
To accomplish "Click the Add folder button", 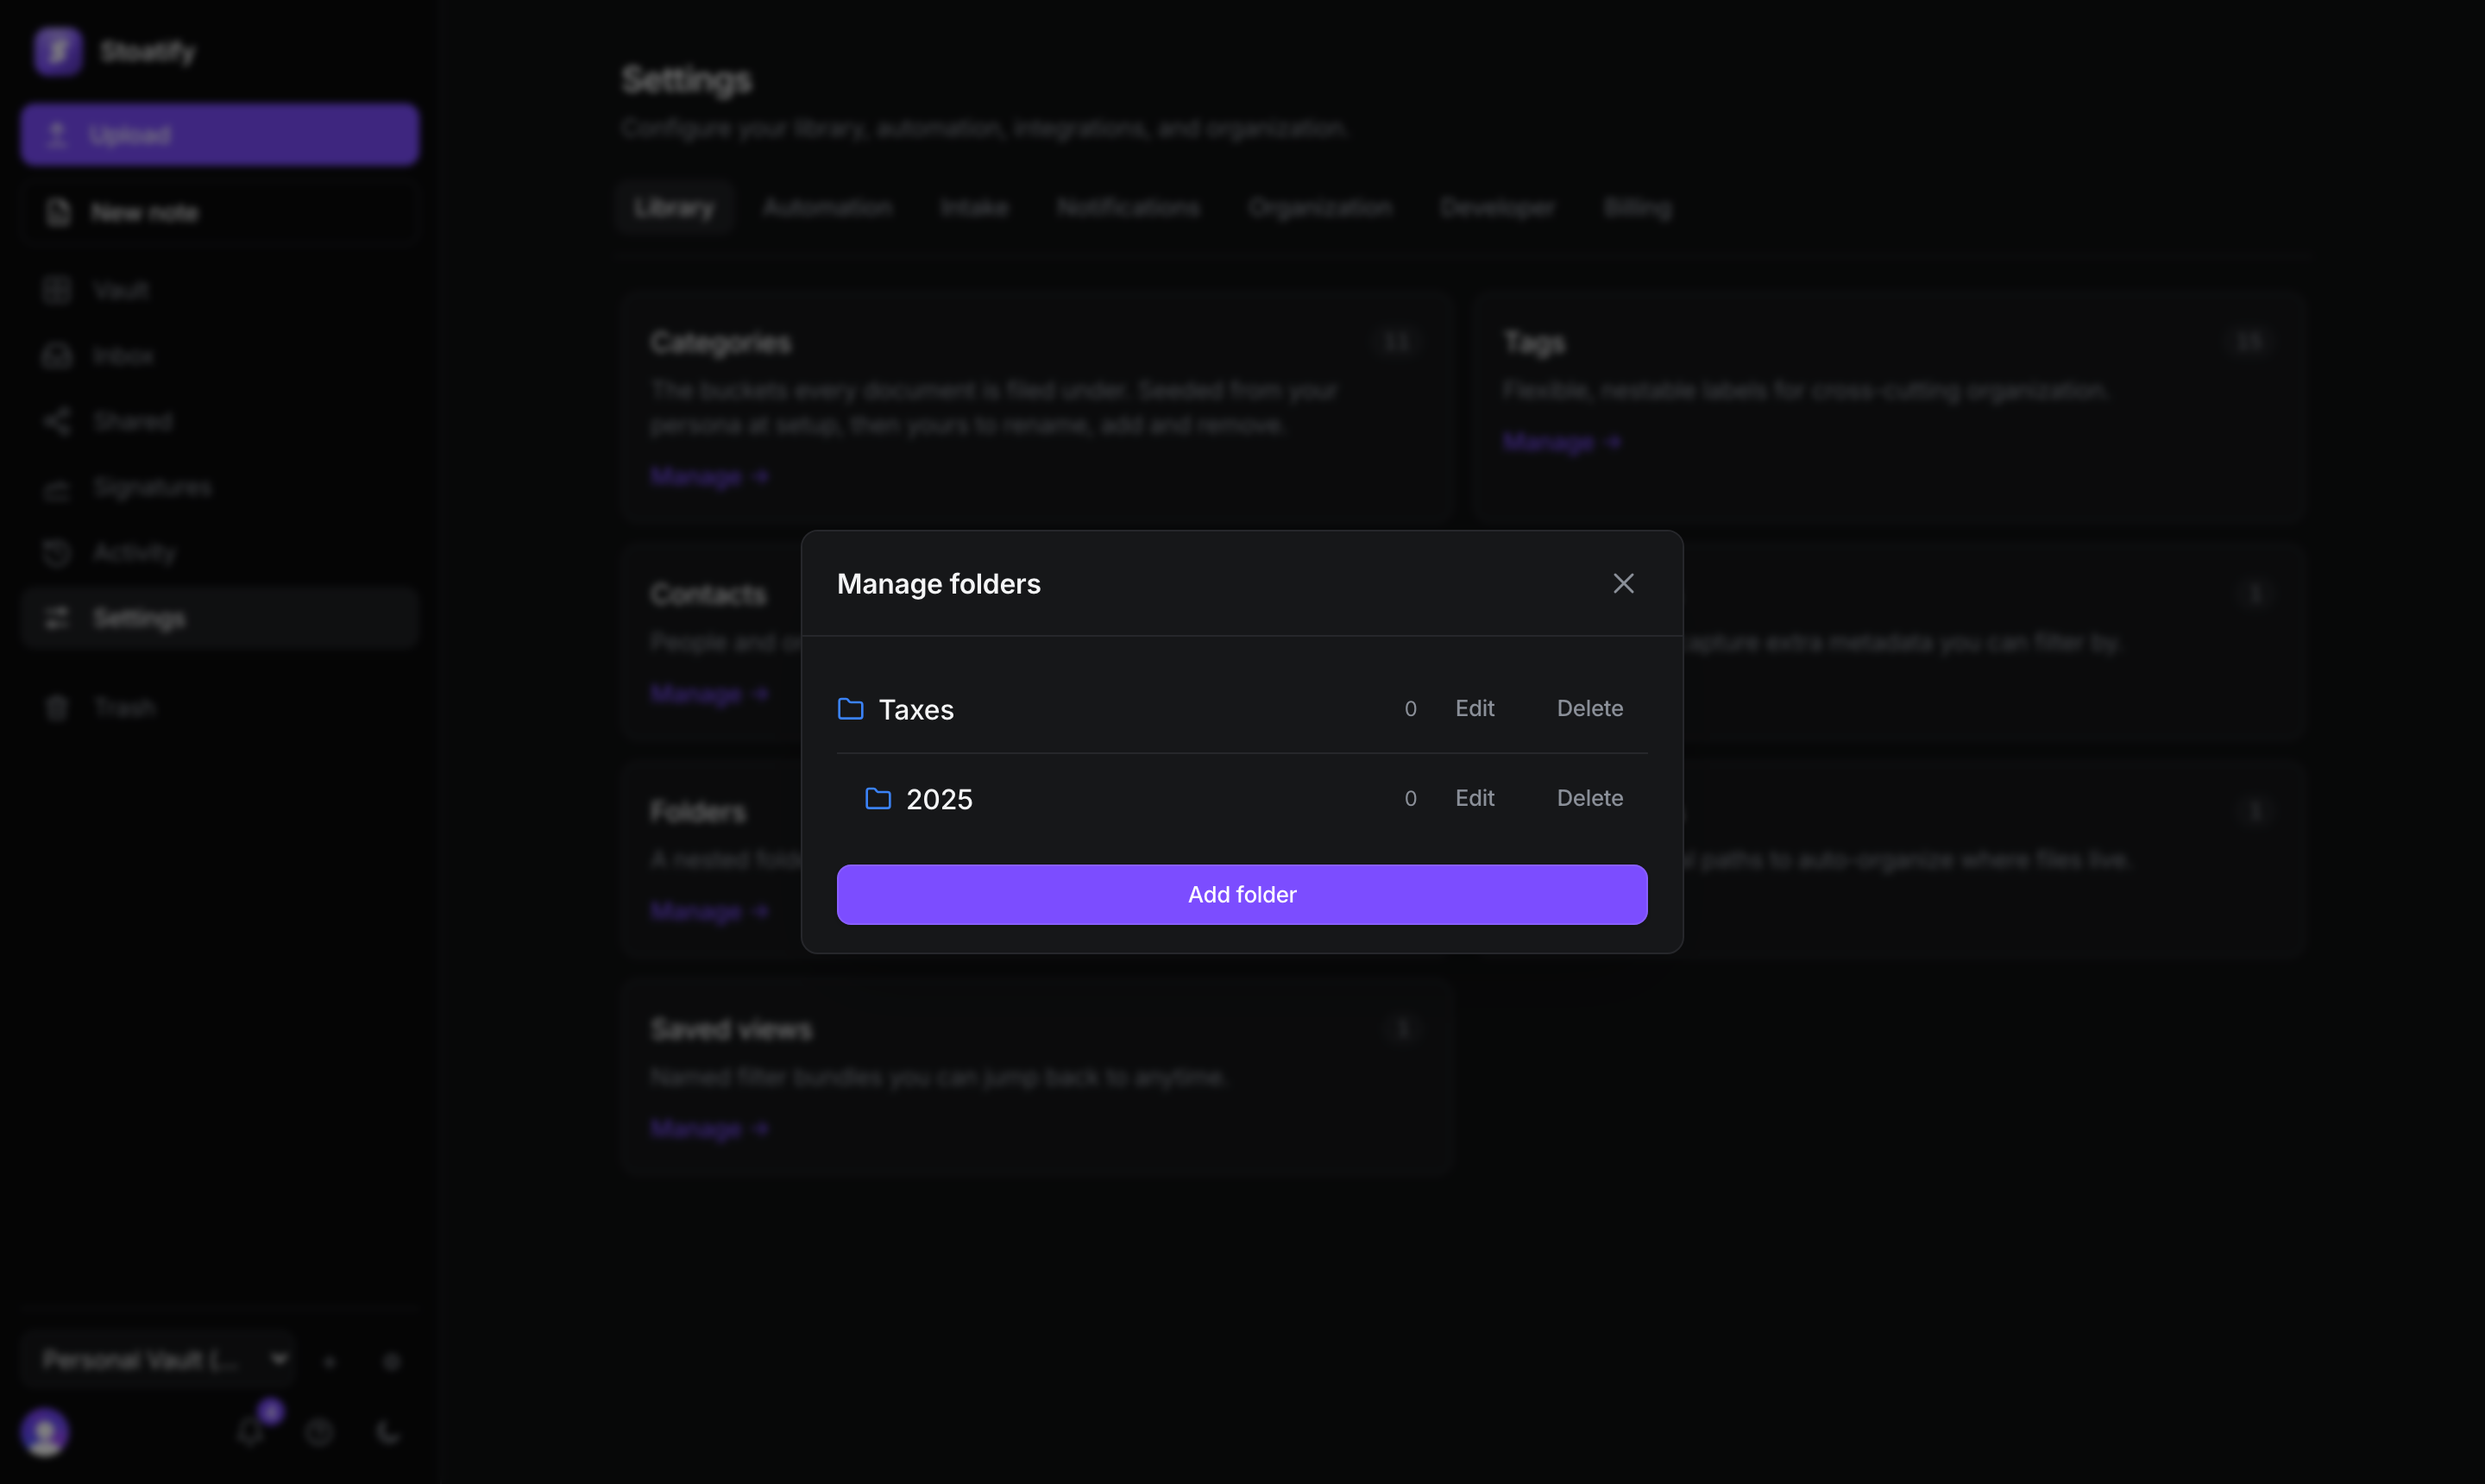I will 1242,894.
